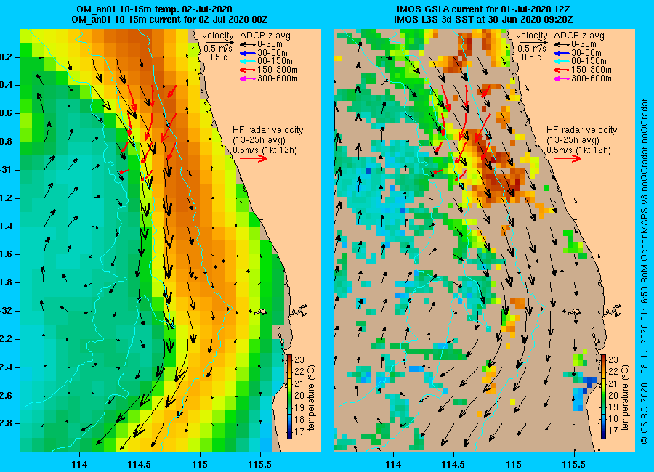Viewport: 654px width, 472px height.
Task: Click the velocity scale arrow in right legend
Action: [x=533, y=41]
